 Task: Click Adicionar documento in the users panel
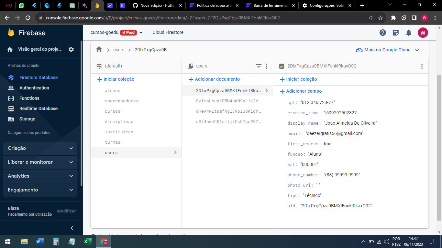click(215, 79)
